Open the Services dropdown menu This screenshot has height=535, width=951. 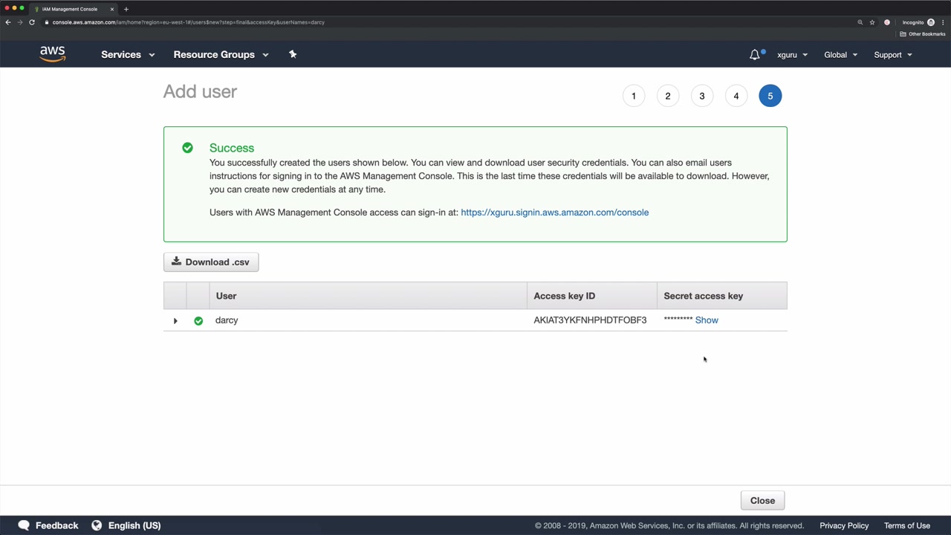coord(128,54)
